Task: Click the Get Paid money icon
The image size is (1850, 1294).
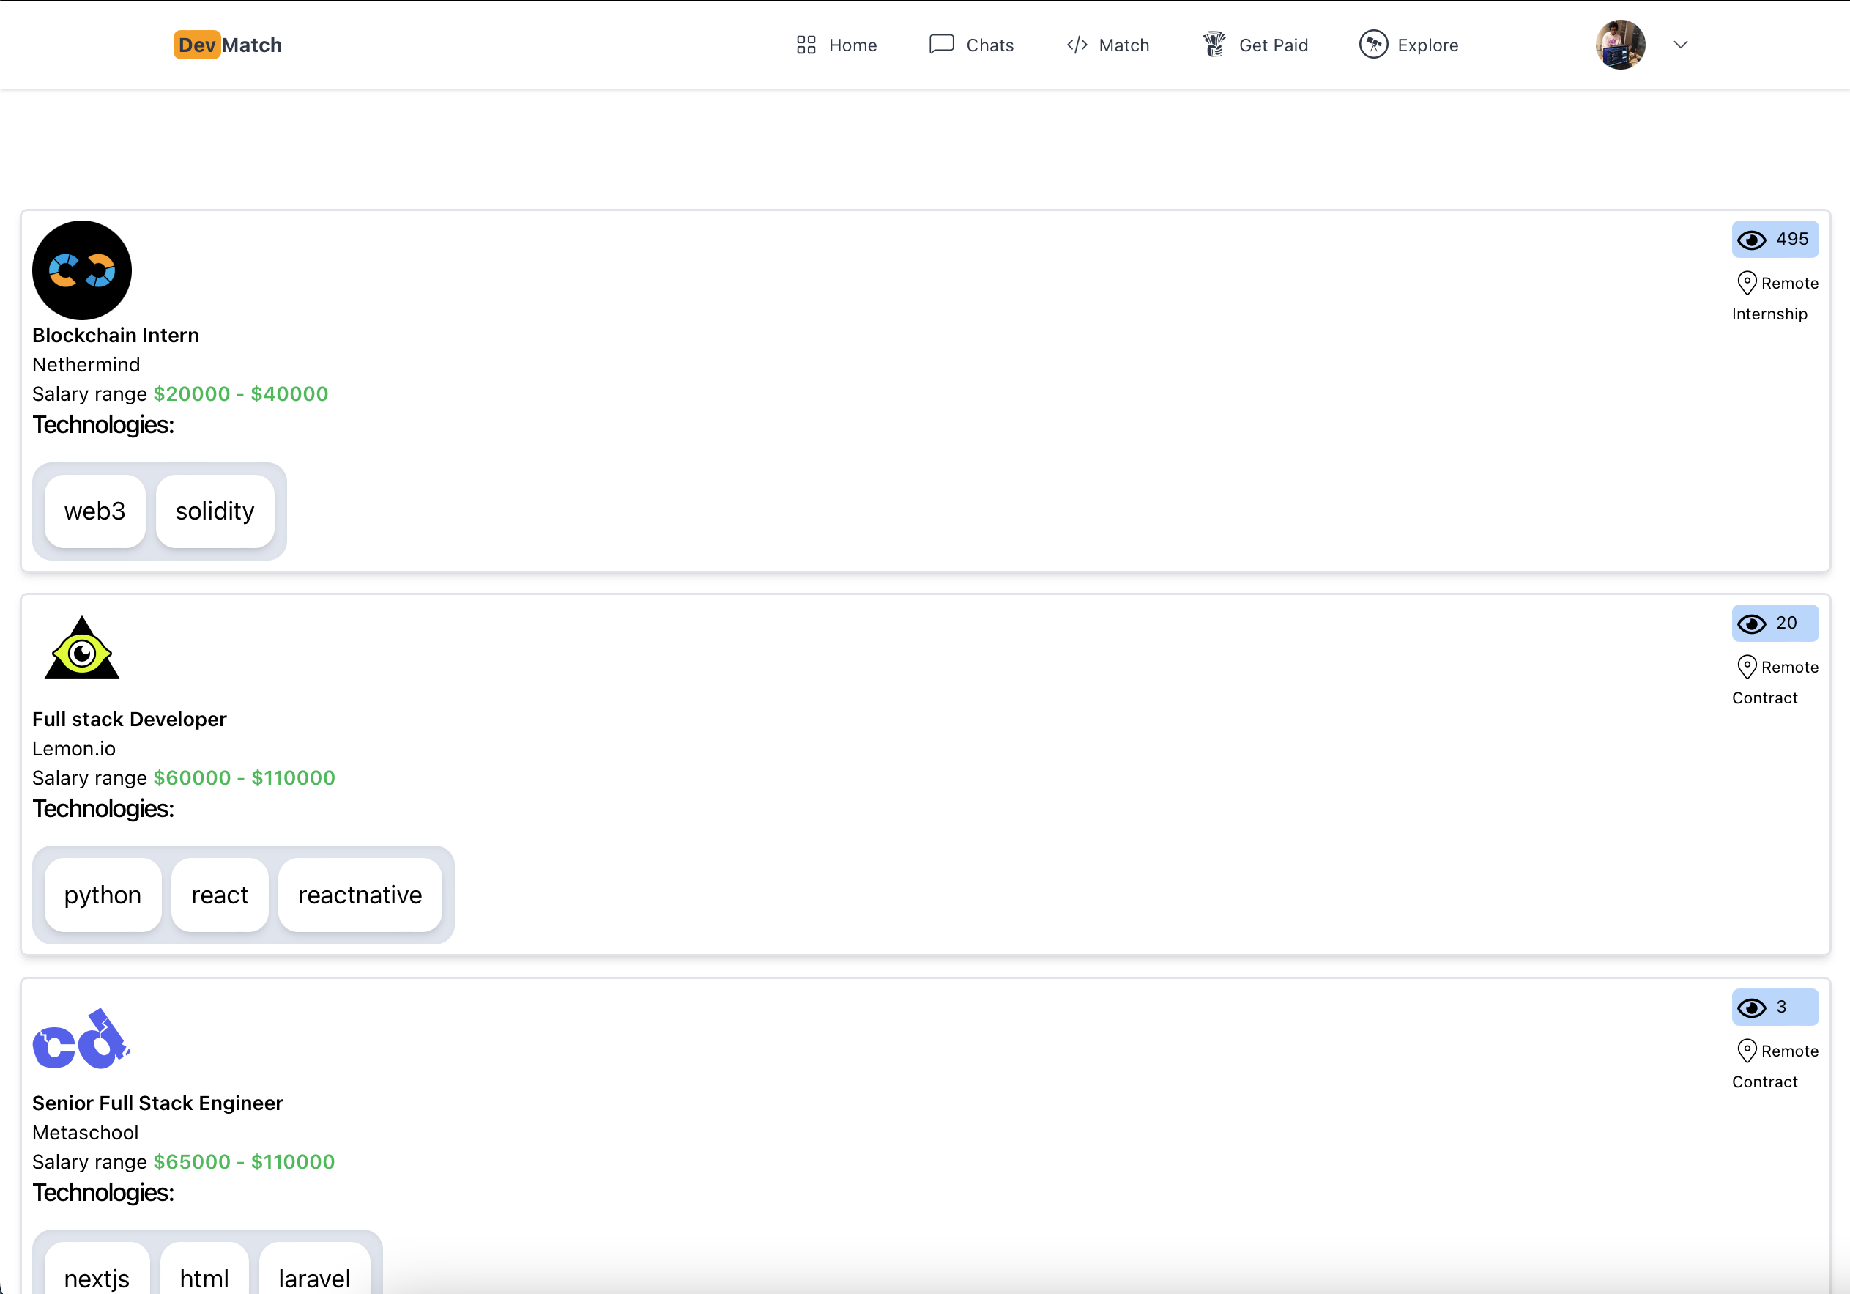Action: [1214, 45]
